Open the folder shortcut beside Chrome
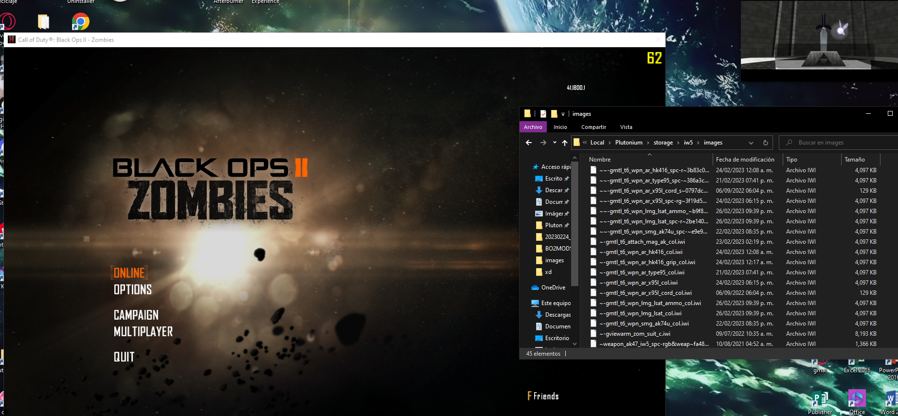The image size is (898, 416). pyautogui.click(x=44, y=22)
